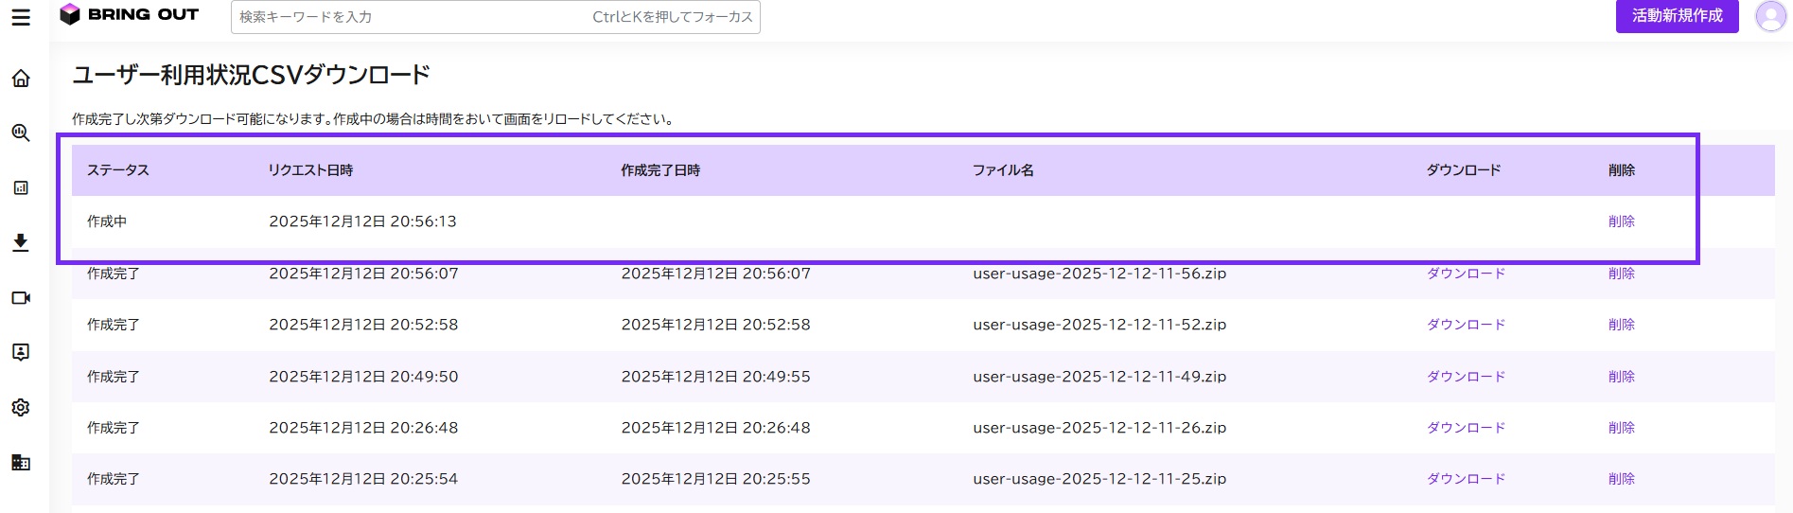This screenshot has width=1793, height=513.
Task: Open the contact person icon in sidebar
Action: click(x=21, y=353)
